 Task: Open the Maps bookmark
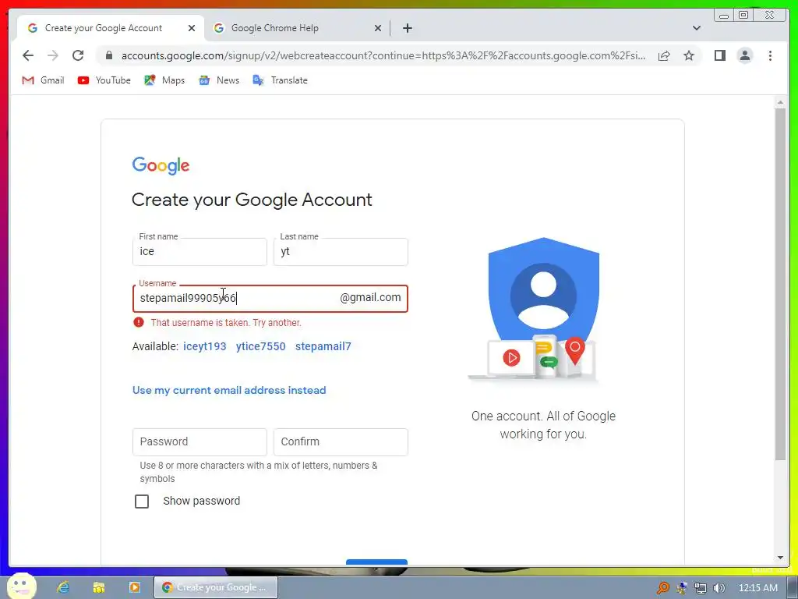tap(164, 80)
